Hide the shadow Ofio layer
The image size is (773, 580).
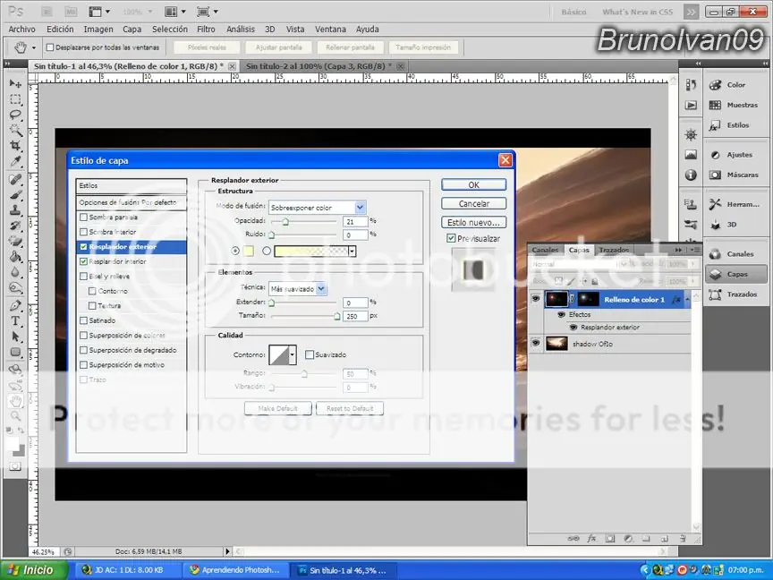pos(535,342)
